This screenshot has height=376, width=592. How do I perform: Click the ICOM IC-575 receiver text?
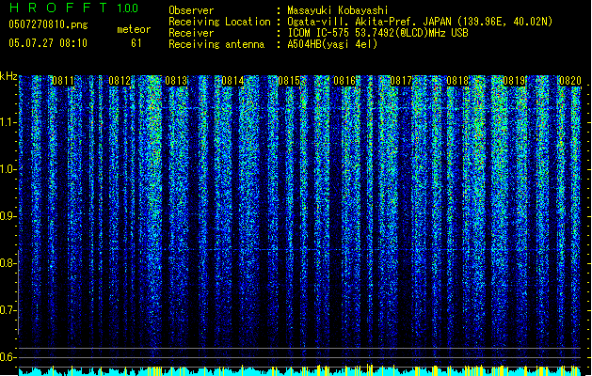pyautogui.click(x=377, y=33)
